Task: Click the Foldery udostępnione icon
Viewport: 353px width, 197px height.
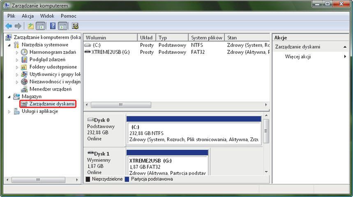Action: (x=24, y=67)
